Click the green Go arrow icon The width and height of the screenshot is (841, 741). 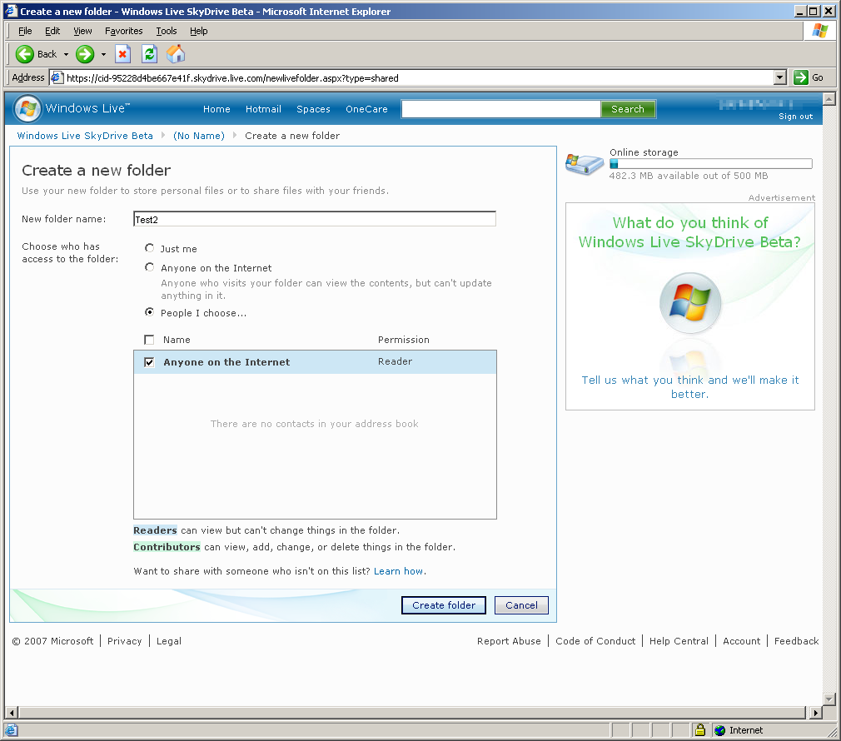(x=801, y=77)
